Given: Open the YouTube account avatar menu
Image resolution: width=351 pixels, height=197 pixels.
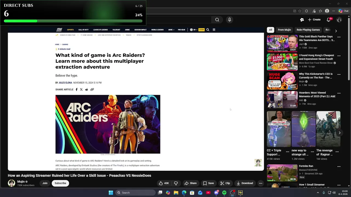Looking at the screenshot, I should click(x=339, y=20).
